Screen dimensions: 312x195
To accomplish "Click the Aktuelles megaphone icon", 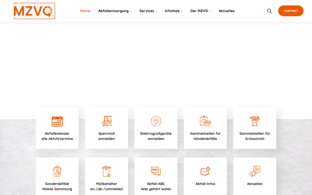I will pos(255,171).
